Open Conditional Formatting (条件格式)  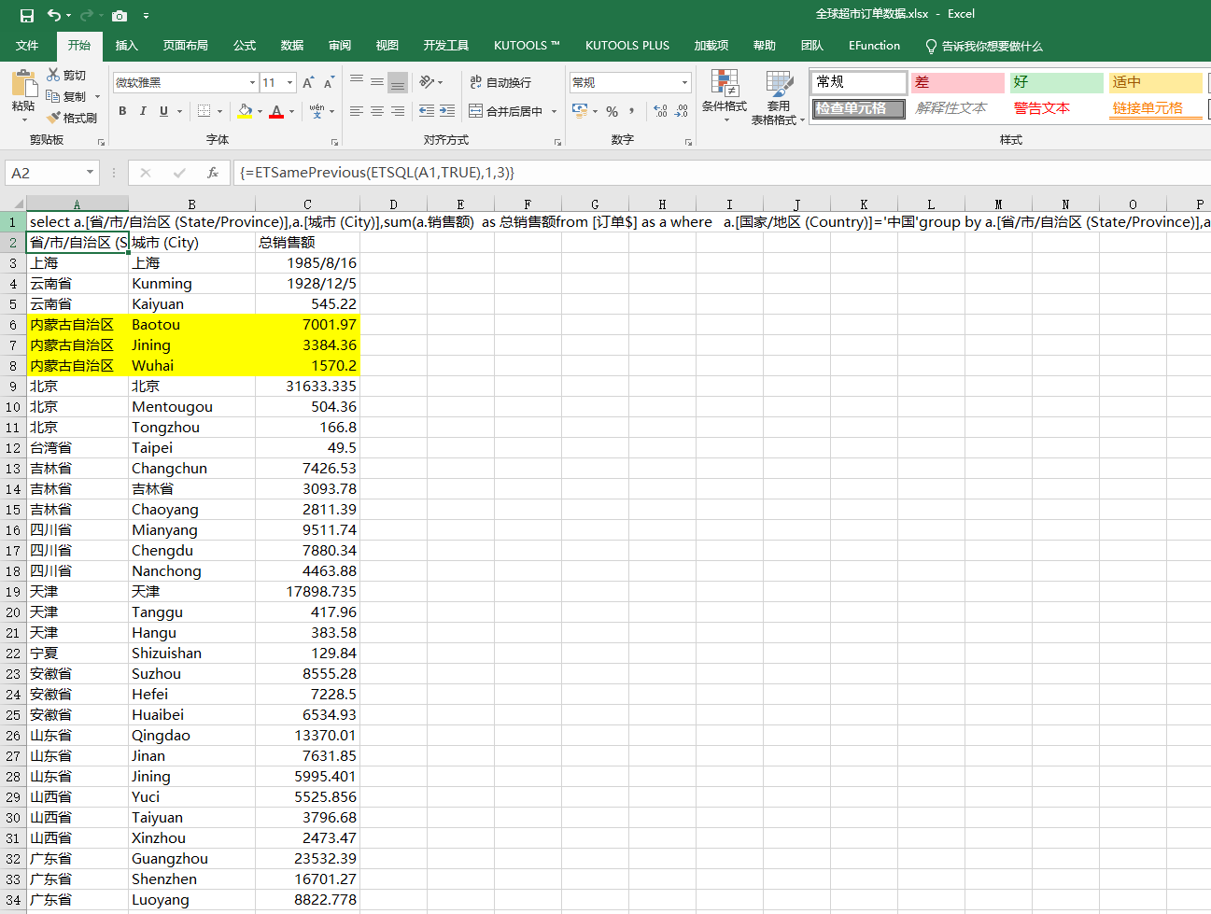pos(724,97)
